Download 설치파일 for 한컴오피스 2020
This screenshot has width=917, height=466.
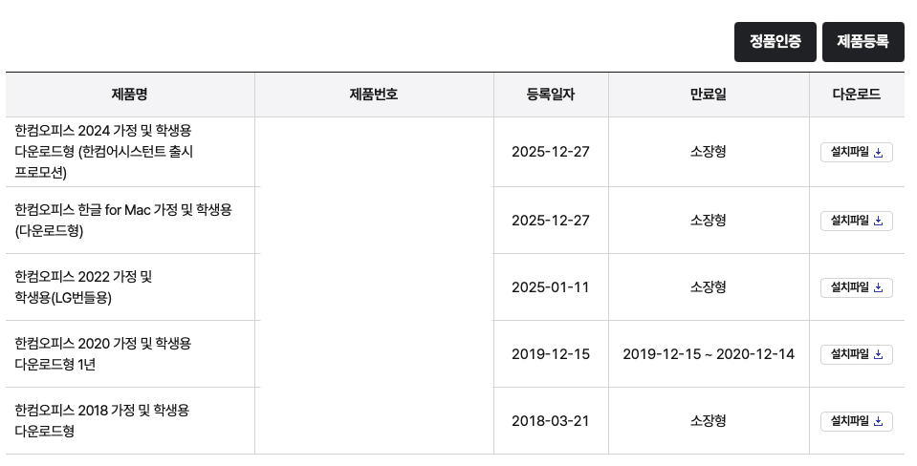856,354
